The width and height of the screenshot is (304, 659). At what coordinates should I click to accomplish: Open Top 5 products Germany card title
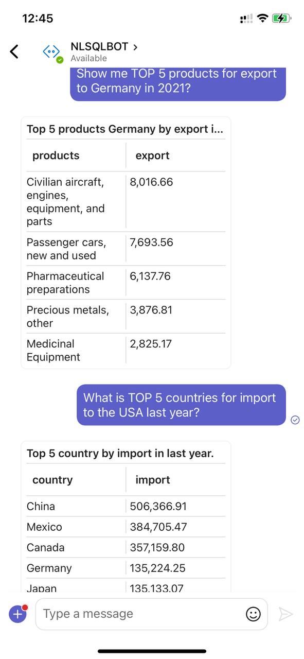[126, 129]
